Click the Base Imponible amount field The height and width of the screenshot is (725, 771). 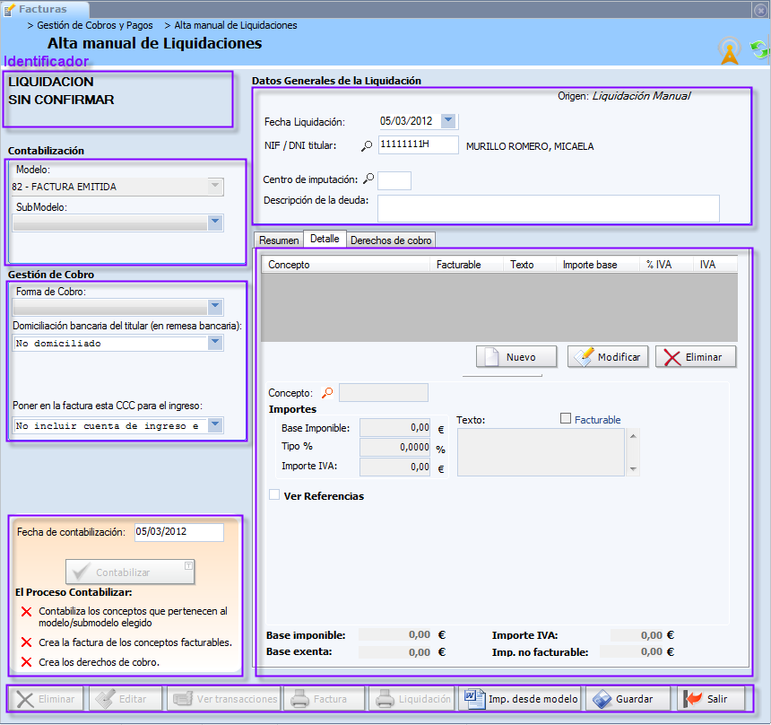pos(394,428)
